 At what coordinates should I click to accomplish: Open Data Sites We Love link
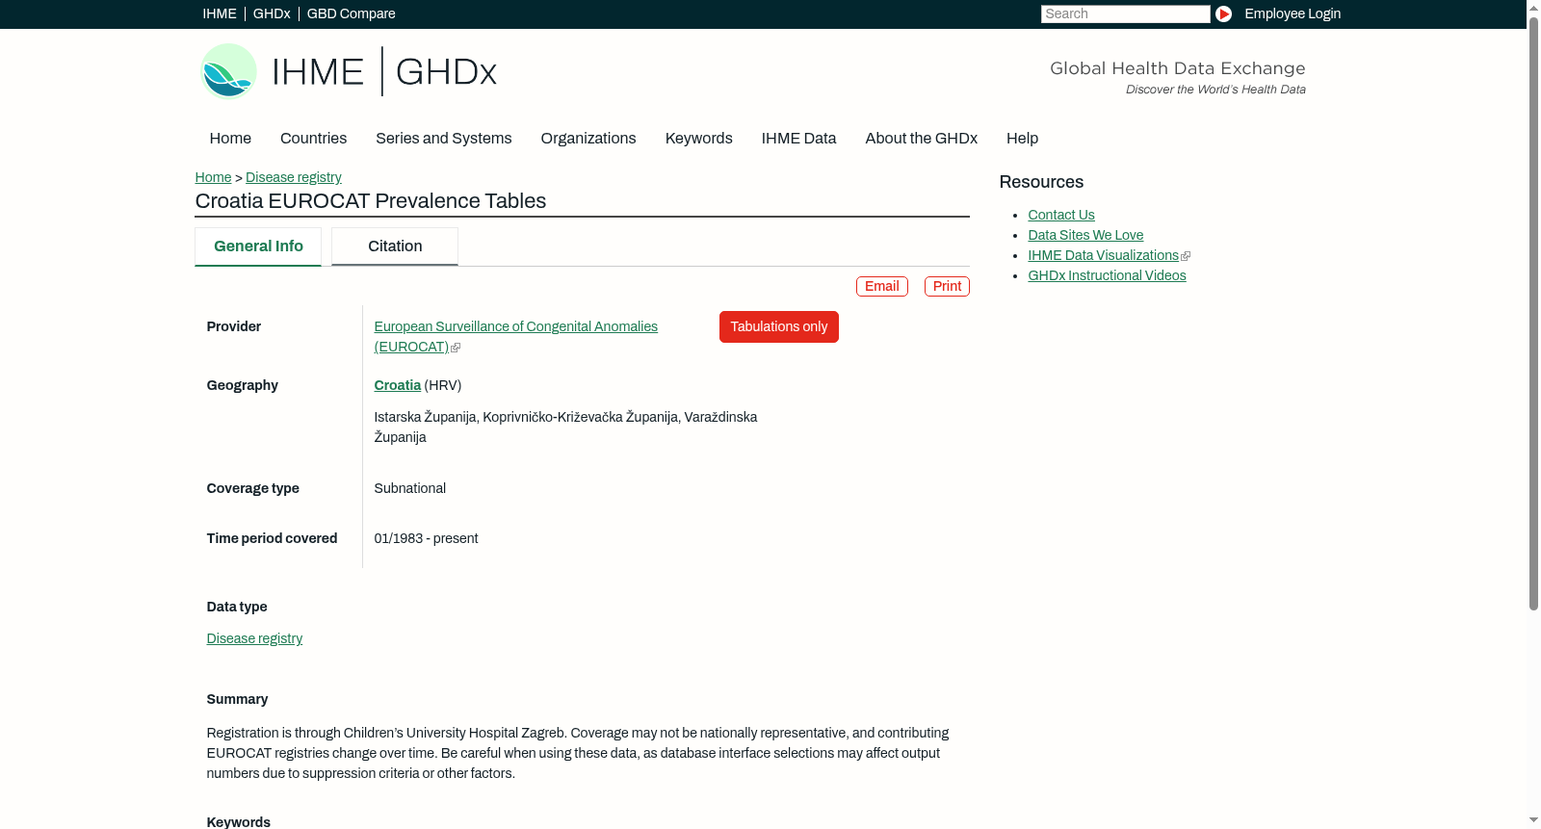coord(1085,235)
